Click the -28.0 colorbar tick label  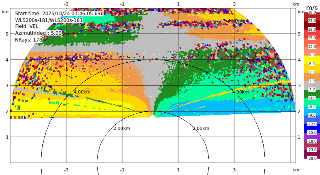[312, 159]
